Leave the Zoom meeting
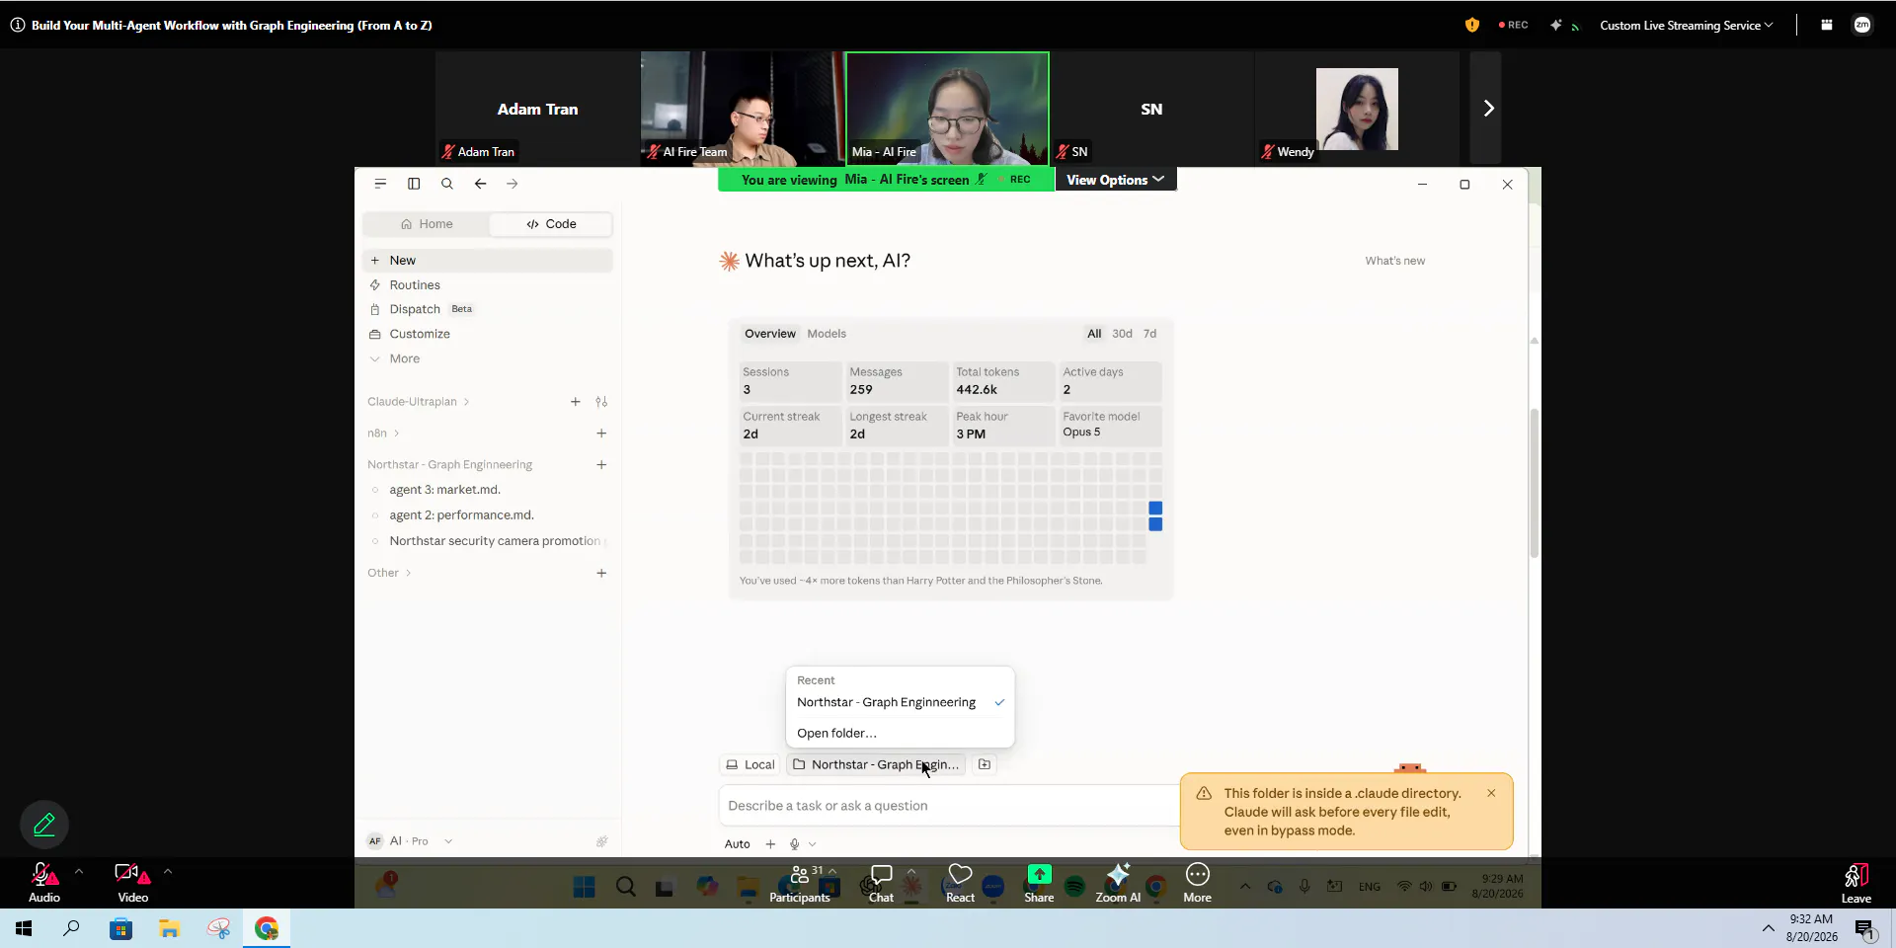The width and height of the screenshot is (1896, 948). point(1856,884)
